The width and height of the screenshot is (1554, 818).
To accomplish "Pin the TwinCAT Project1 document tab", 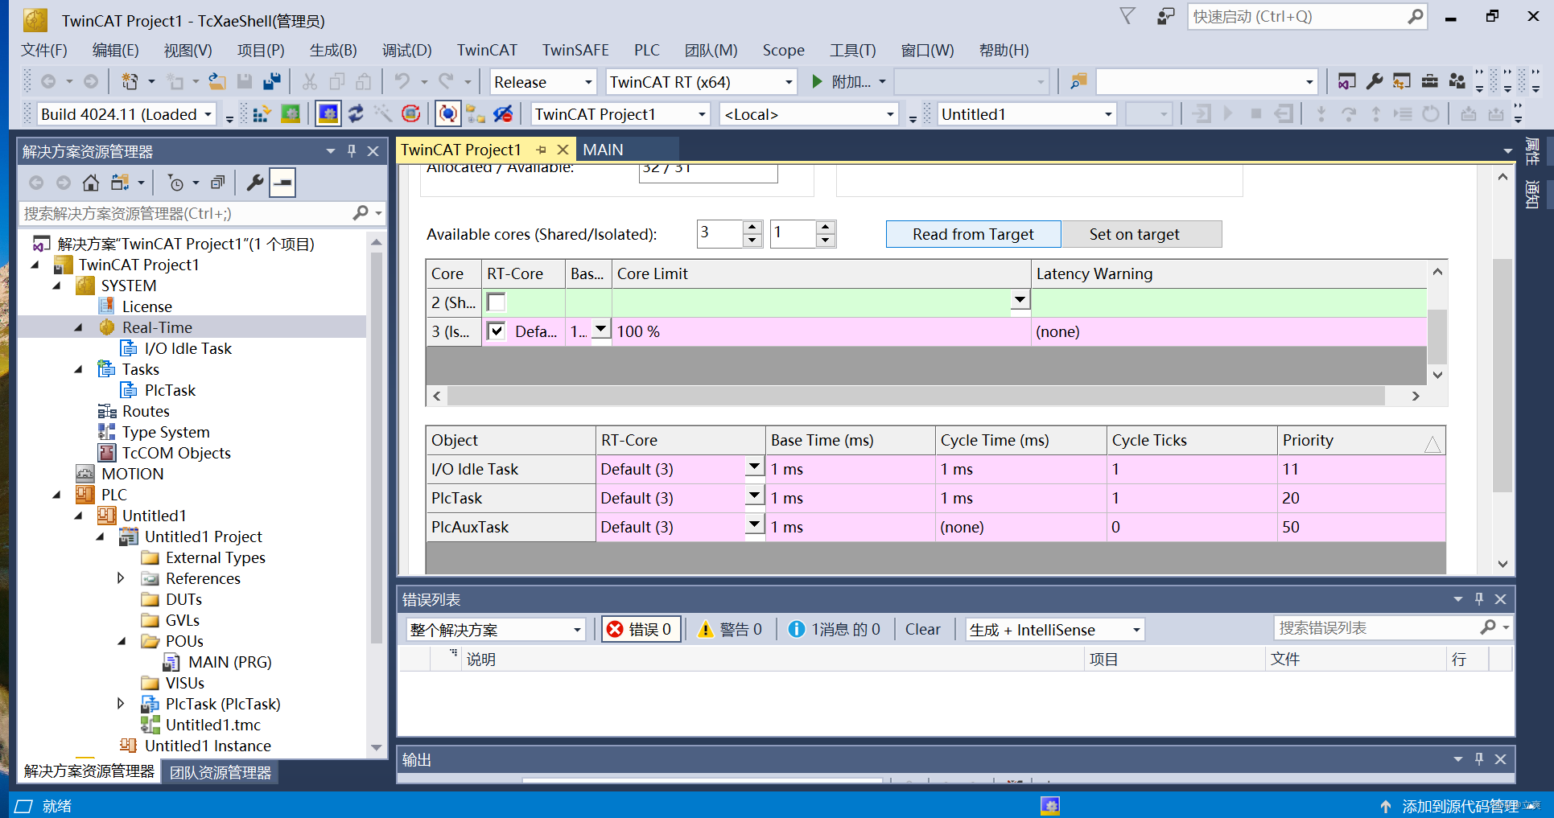I will pyautogui.click(x=542, y=150).
